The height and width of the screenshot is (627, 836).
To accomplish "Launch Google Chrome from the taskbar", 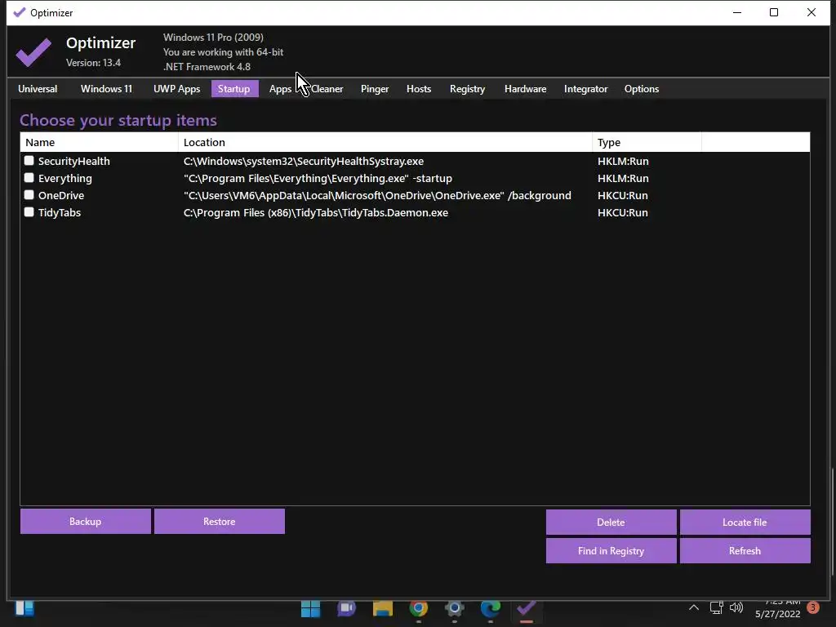I will click(419, 608).
